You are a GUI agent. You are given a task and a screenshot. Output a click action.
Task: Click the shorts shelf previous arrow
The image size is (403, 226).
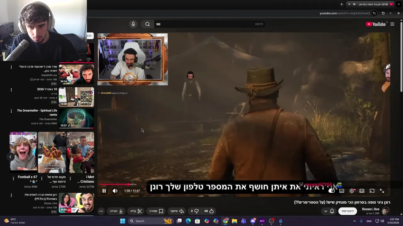pyautogui.click(x=10, y=157)
